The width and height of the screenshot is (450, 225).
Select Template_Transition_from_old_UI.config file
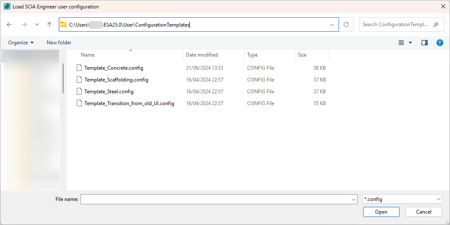(x=129, y=103)
